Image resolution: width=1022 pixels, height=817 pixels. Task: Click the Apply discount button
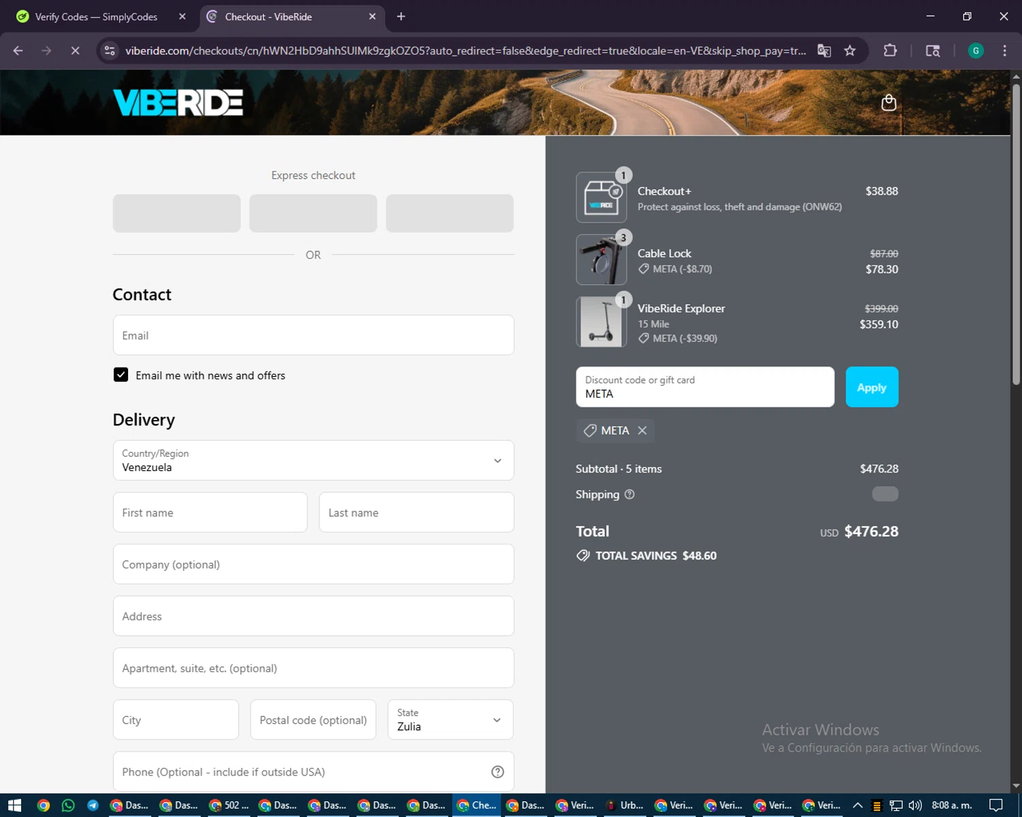point(871,387)
